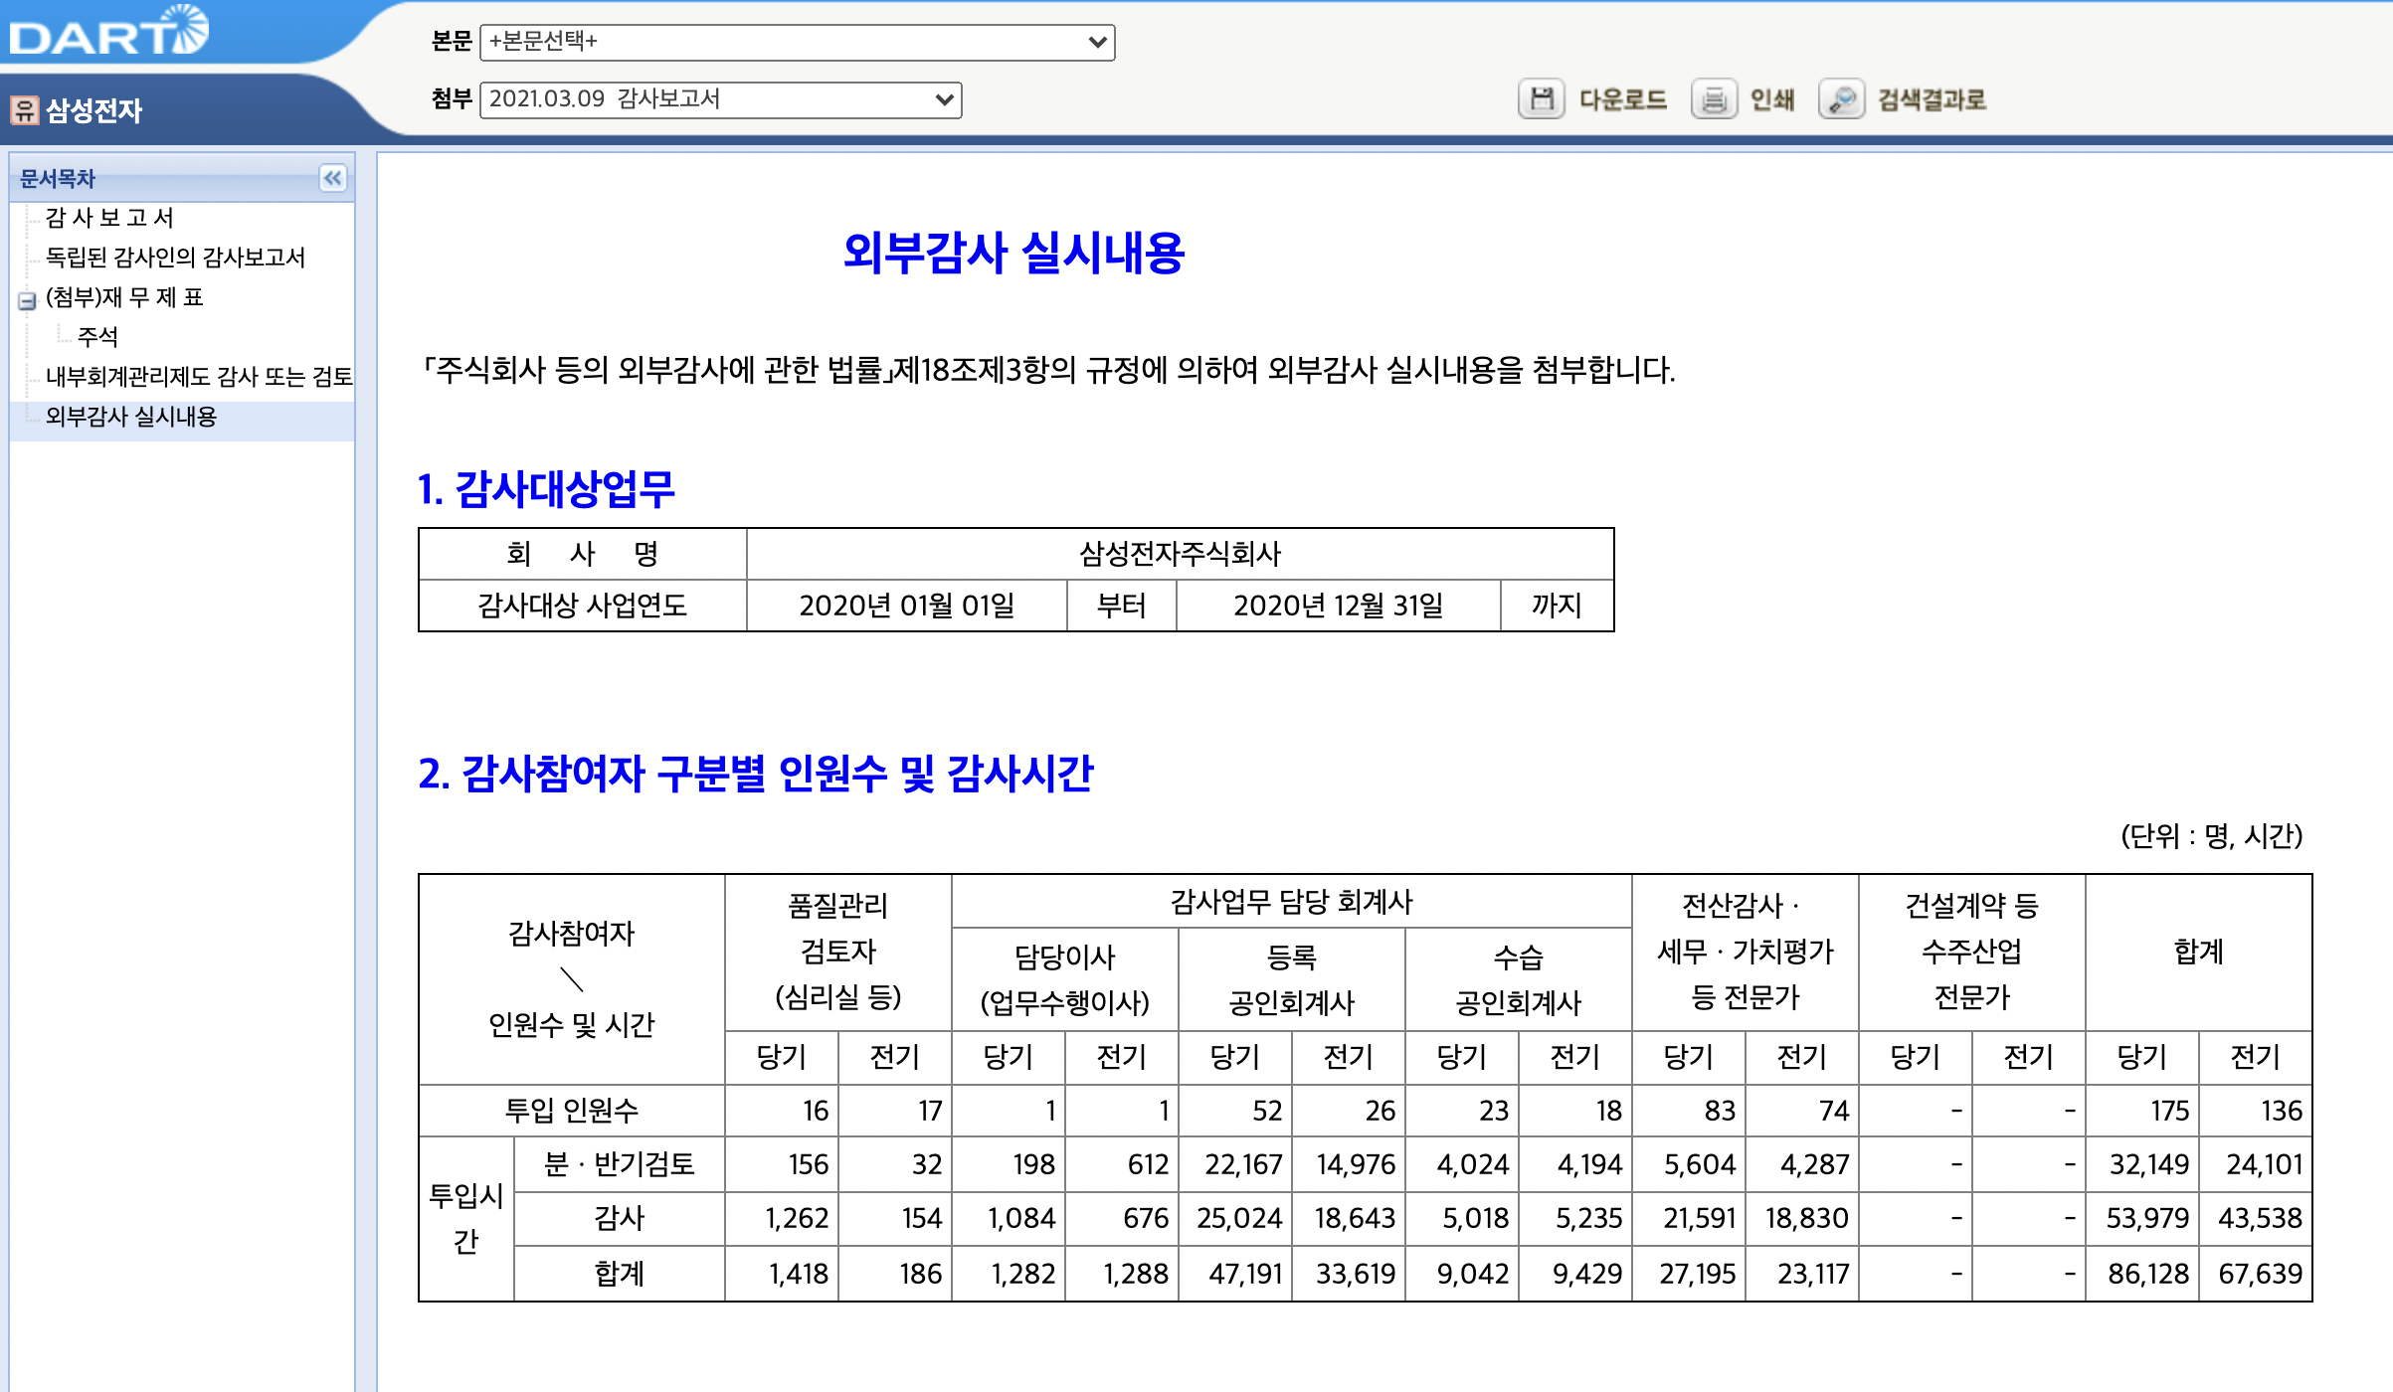The width and height of the screenshot is (2393, 1392).
Task: Click the (단위 : 명, 시간) note
Action: [x=2211, y=836]
